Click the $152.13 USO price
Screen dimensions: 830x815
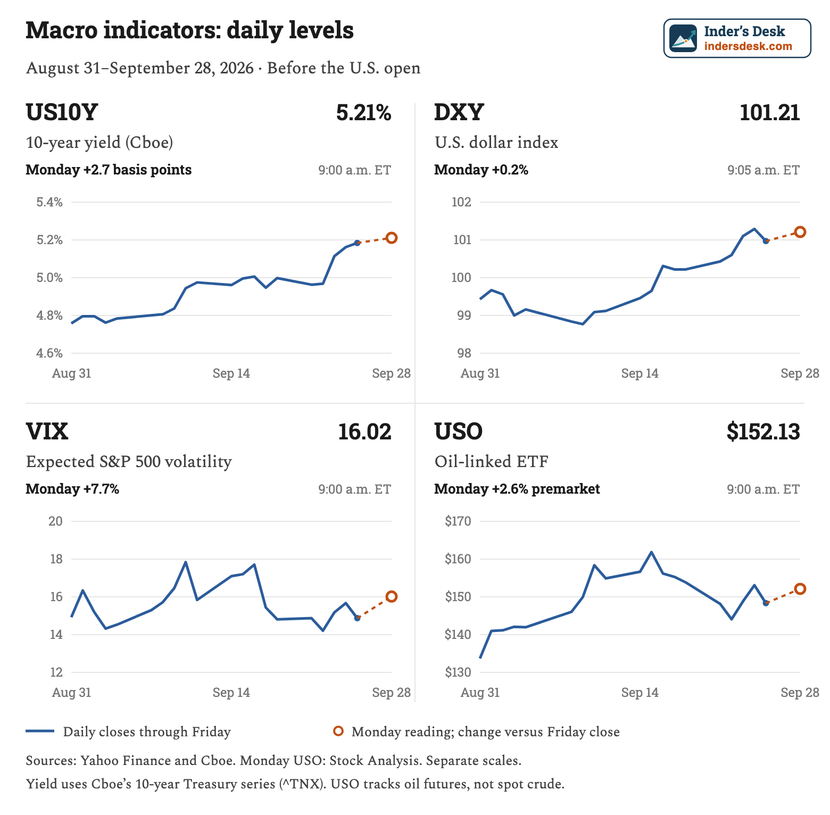coord(763,431)
